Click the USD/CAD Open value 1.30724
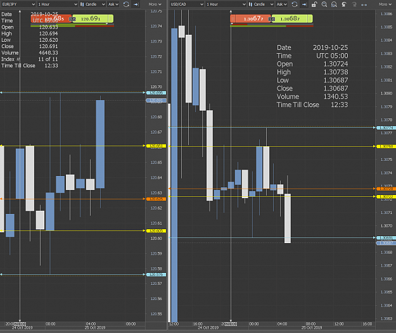Image resolution: width=396 pixels, height=333 pixels. point(335,64)
